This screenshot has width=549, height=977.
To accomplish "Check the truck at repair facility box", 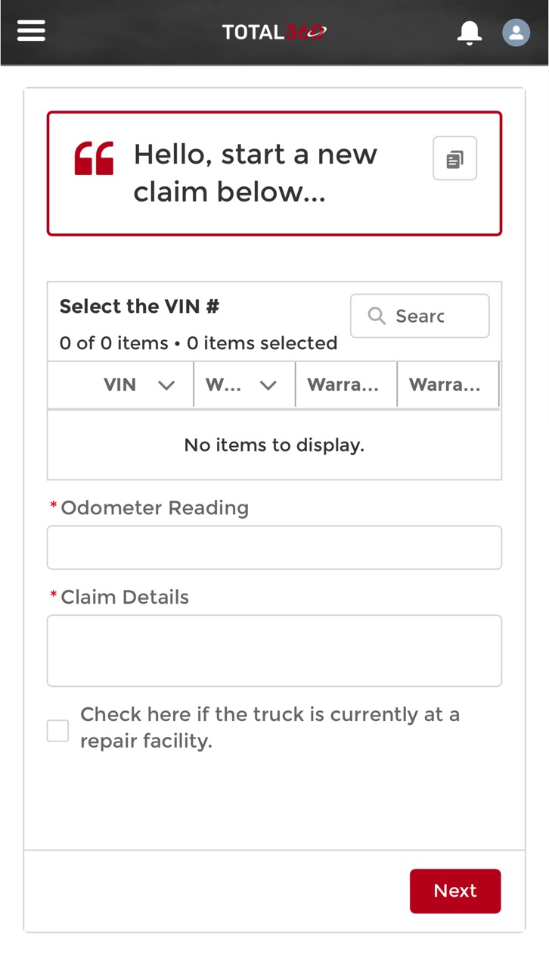I will click(57, 730).
